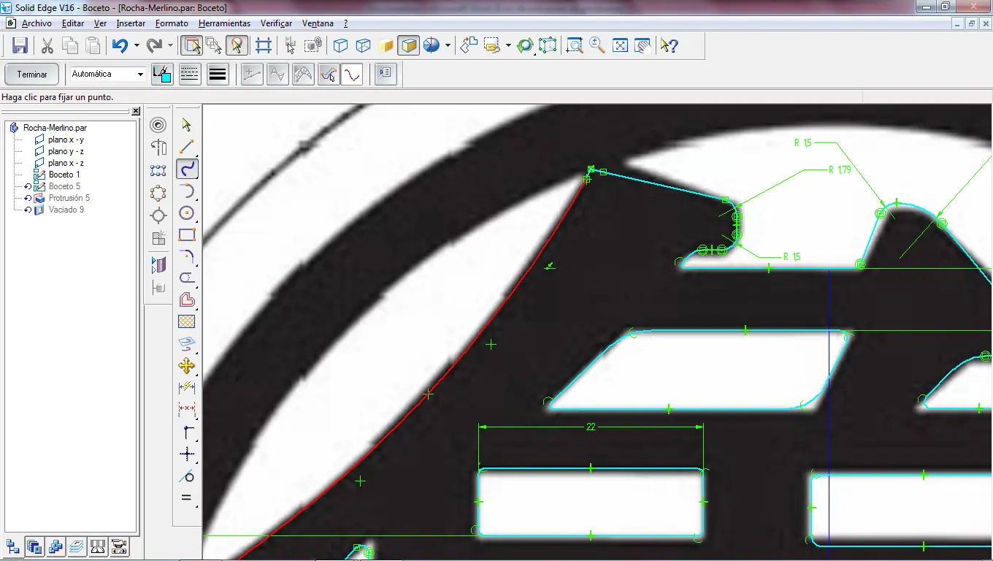This screenshot has height=561, width=993.
Task: Select the Move/translate sketch tool
Action: (x=187, y=366)
